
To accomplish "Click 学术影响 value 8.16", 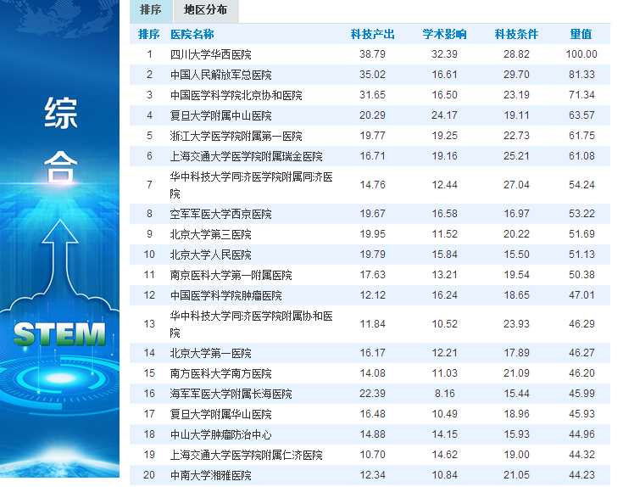I will (444, 394).
